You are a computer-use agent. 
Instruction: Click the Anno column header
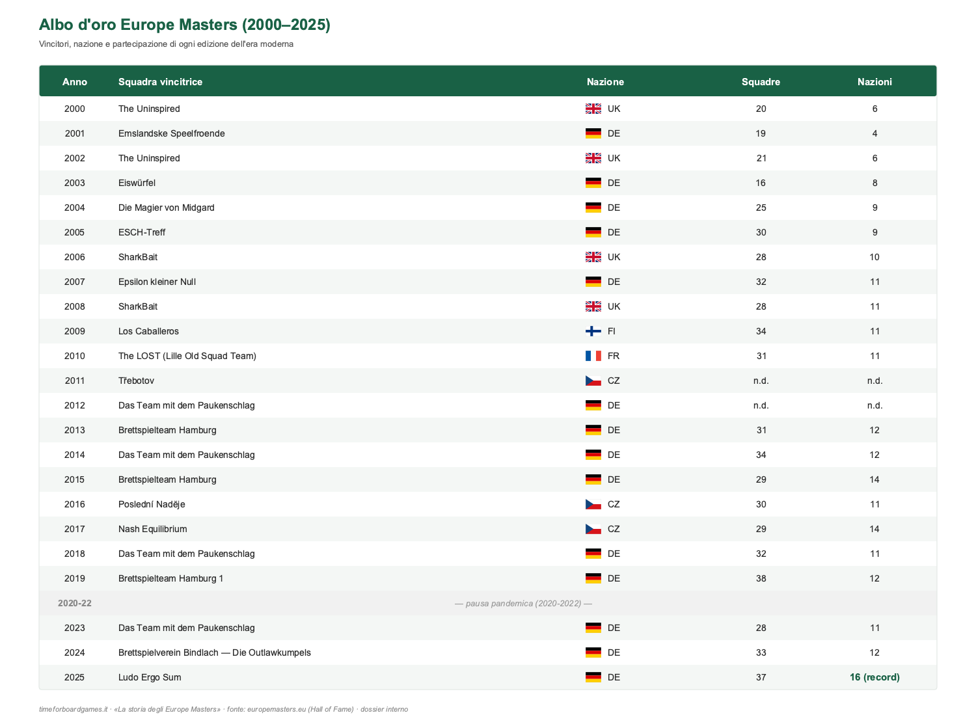(x=75, y=82)
